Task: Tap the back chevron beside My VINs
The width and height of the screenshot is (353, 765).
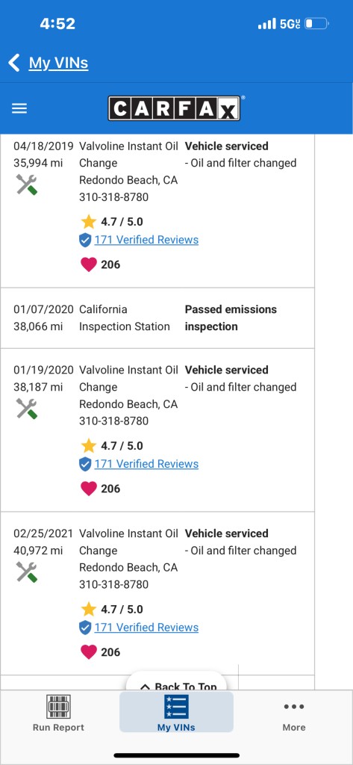Action: (14, 63)
